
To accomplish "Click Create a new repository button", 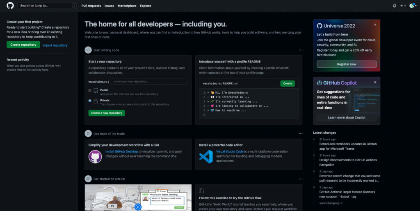I will click(x=107, y=113).
